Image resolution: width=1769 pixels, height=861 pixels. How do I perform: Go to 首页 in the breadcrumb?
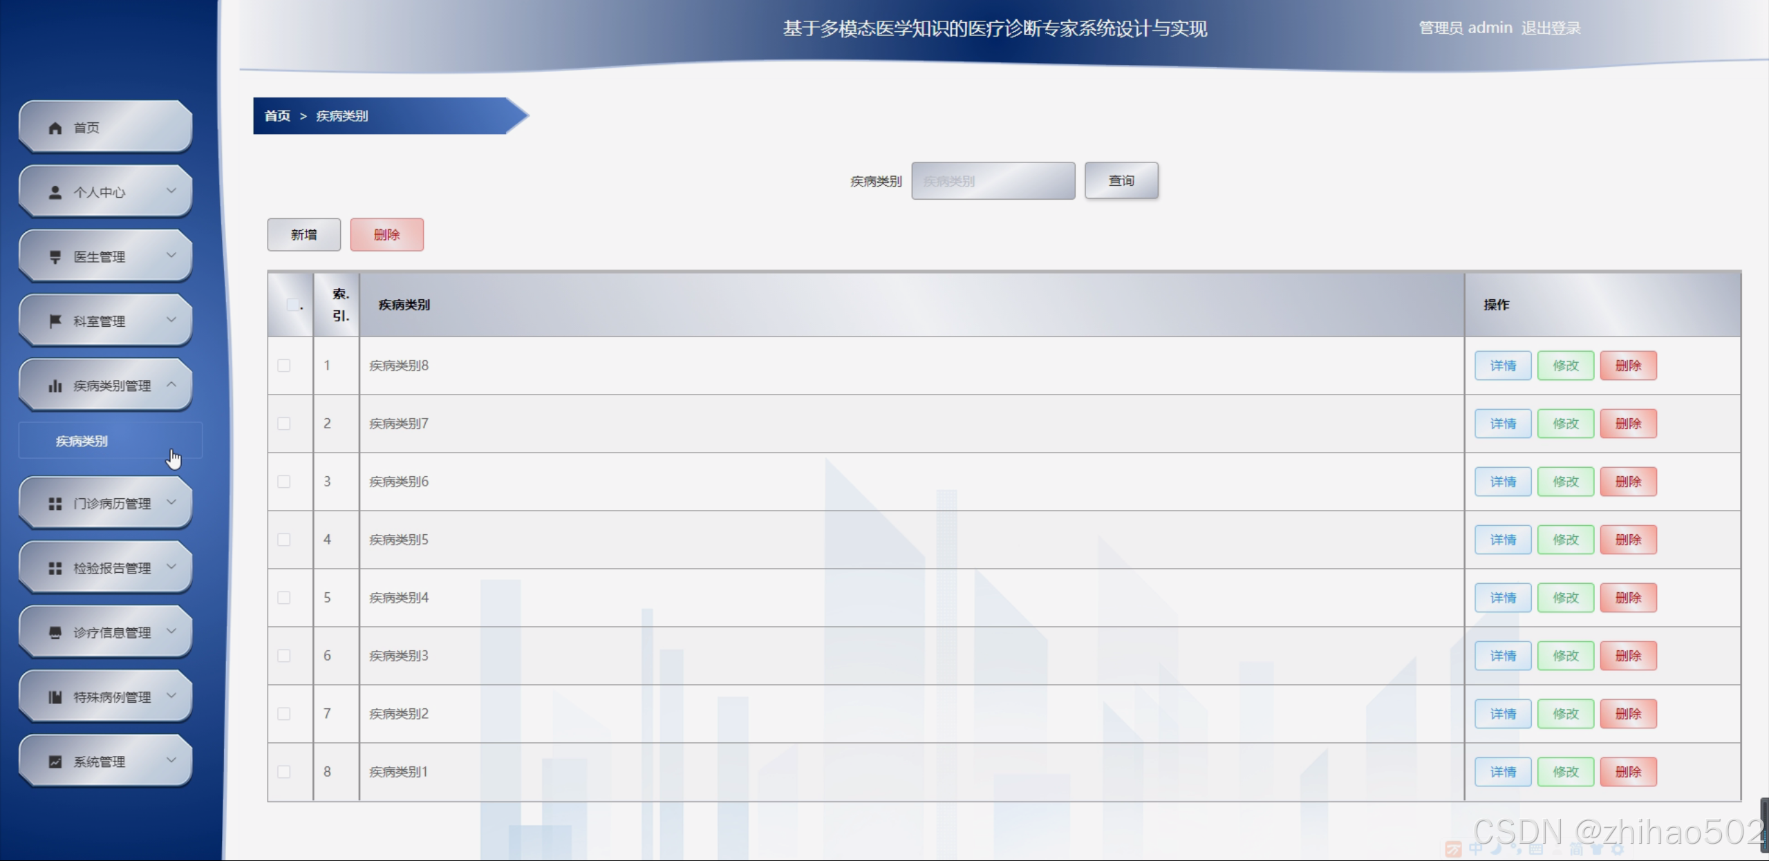(x=277, y=116)
